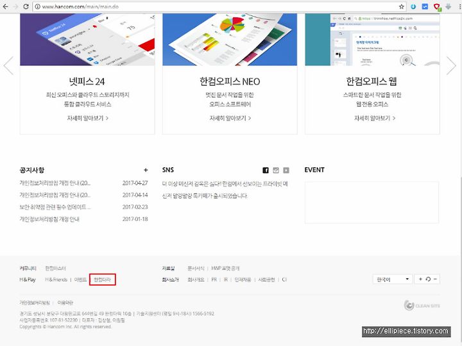Open the 한컴오피스 웹 product image
The width and height of the screenshot is (462, 346).
click(x=372, y=40)
